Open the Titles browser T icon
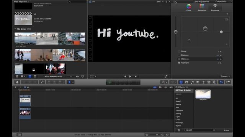This screenshot has width=245, height=137. pyautogui.click(x=203, y=82)
